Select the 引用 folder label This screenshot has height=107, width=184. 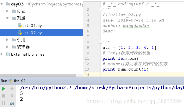tap(21, 40)
